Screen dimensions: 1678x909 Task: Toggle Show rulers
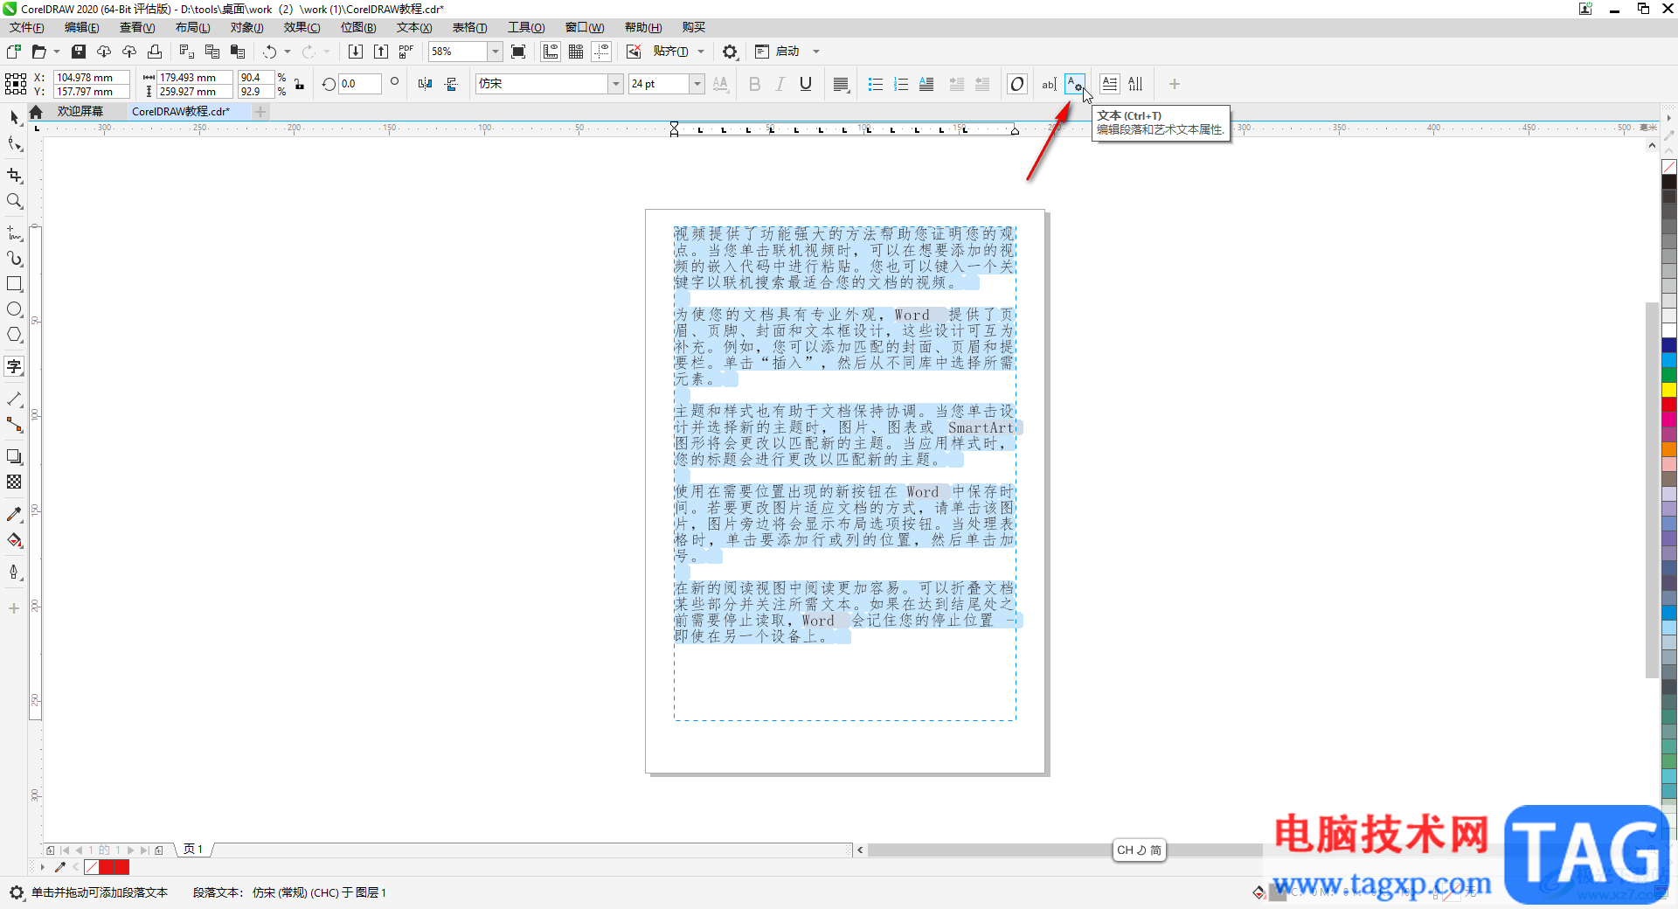click(551, 52)
